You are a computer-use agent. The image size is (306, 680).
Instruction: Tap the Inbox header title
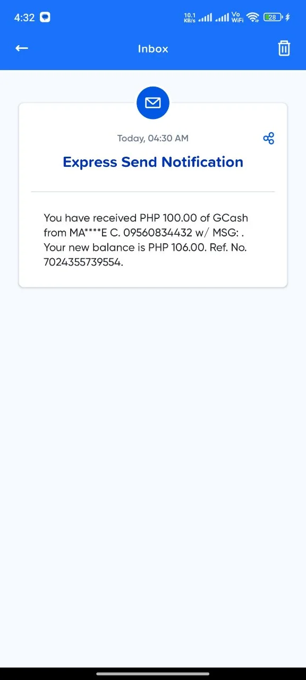pyautogui.click(x=153, y=49)
